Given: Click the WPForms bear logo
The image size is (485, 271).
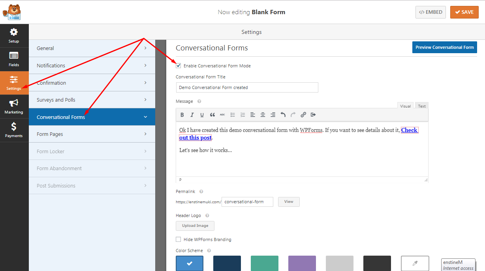Looking at the screenshot, I should coord(12,12).
